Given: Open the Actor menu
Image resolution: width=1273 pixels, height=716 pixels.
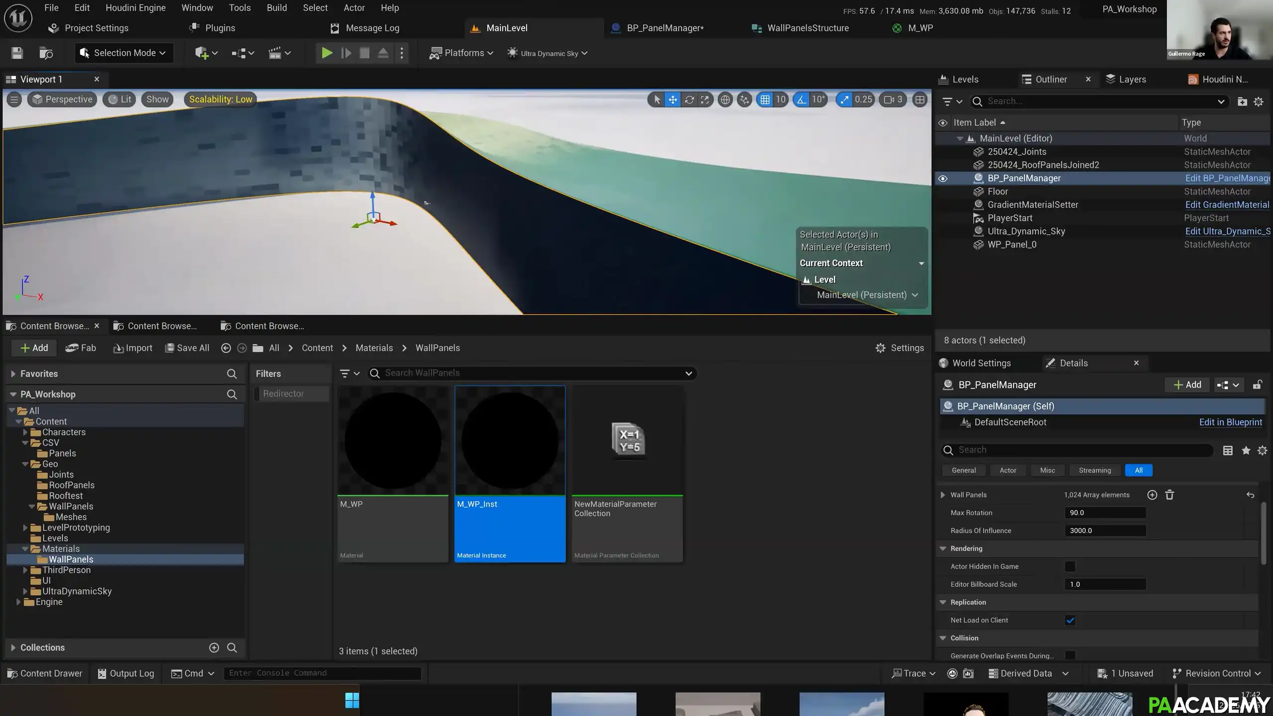Looking at the screenshot, I should [354, 8].
